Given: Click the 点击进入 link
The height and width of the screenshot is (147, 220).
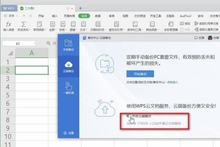Looking at the screenshot, I should [172, 82].
